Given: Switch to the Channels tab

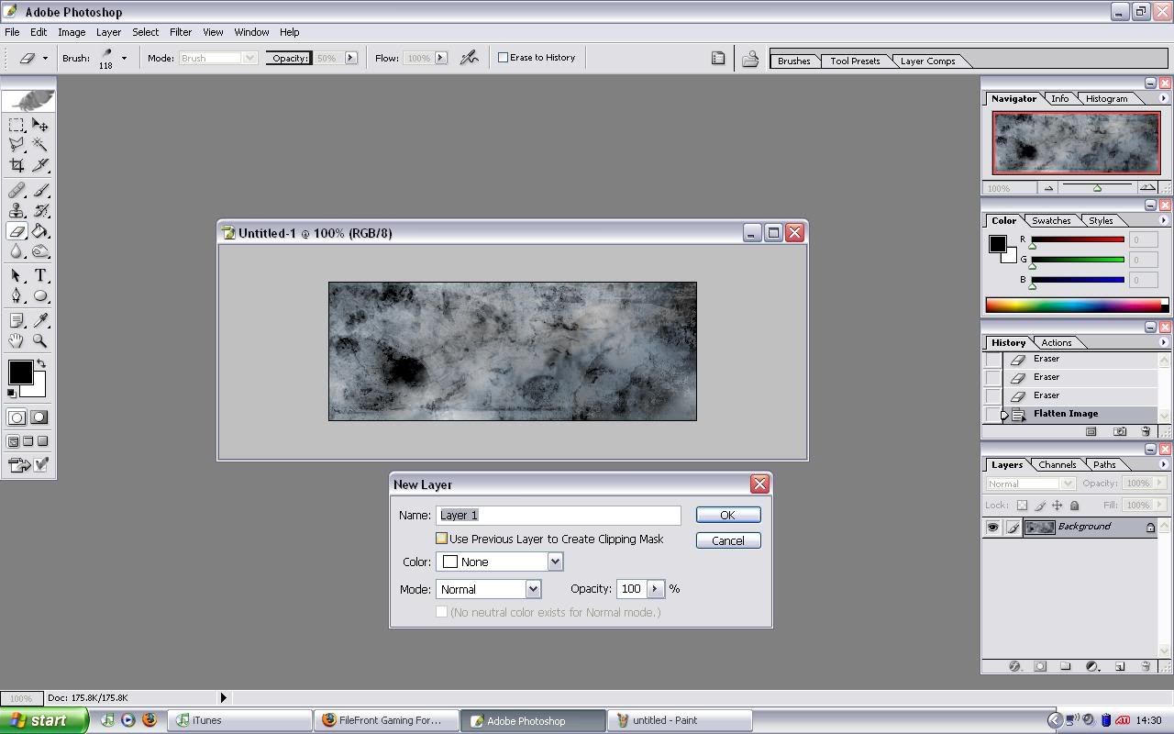Looking at the screenshot, I should [x=1057, y=465].
